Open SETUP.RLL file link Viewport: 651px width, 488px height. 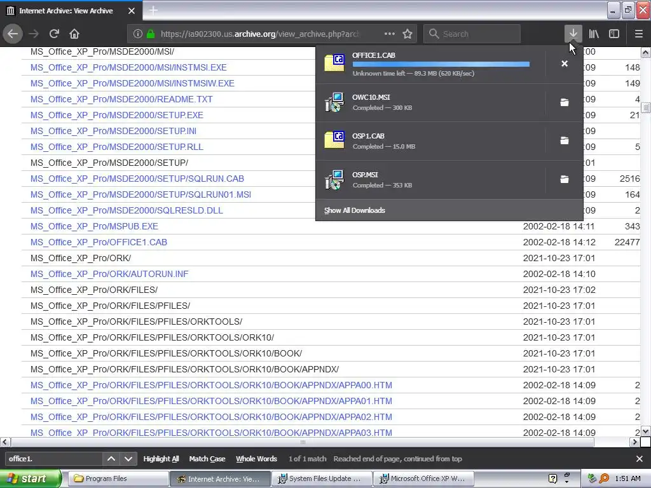coord(117,147)
